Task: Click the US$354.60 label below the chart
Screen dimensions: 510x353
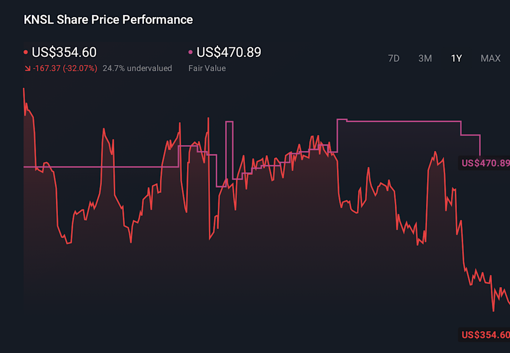Action: coord(485,335)
